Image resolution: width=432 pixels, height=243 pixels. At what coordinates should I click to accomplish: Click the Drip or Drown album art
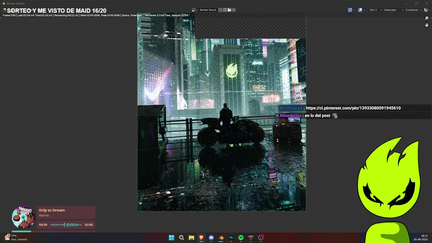23,218
